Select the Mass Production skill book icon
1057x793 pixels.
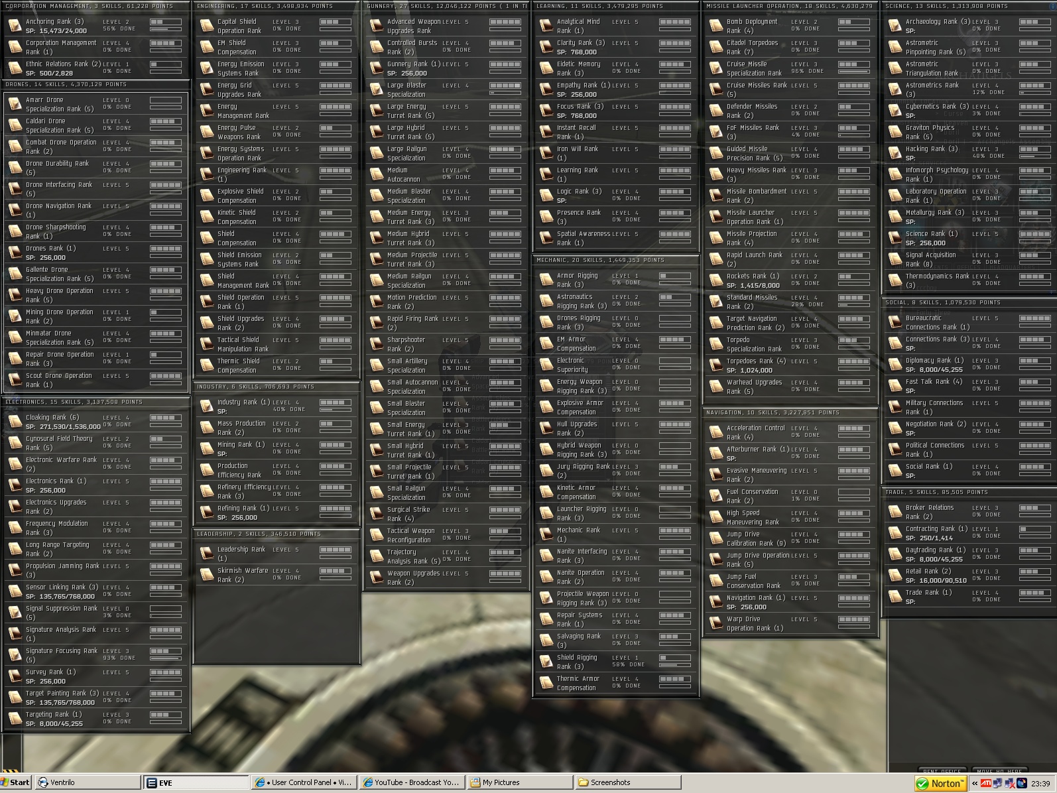[x=207, y=428]
